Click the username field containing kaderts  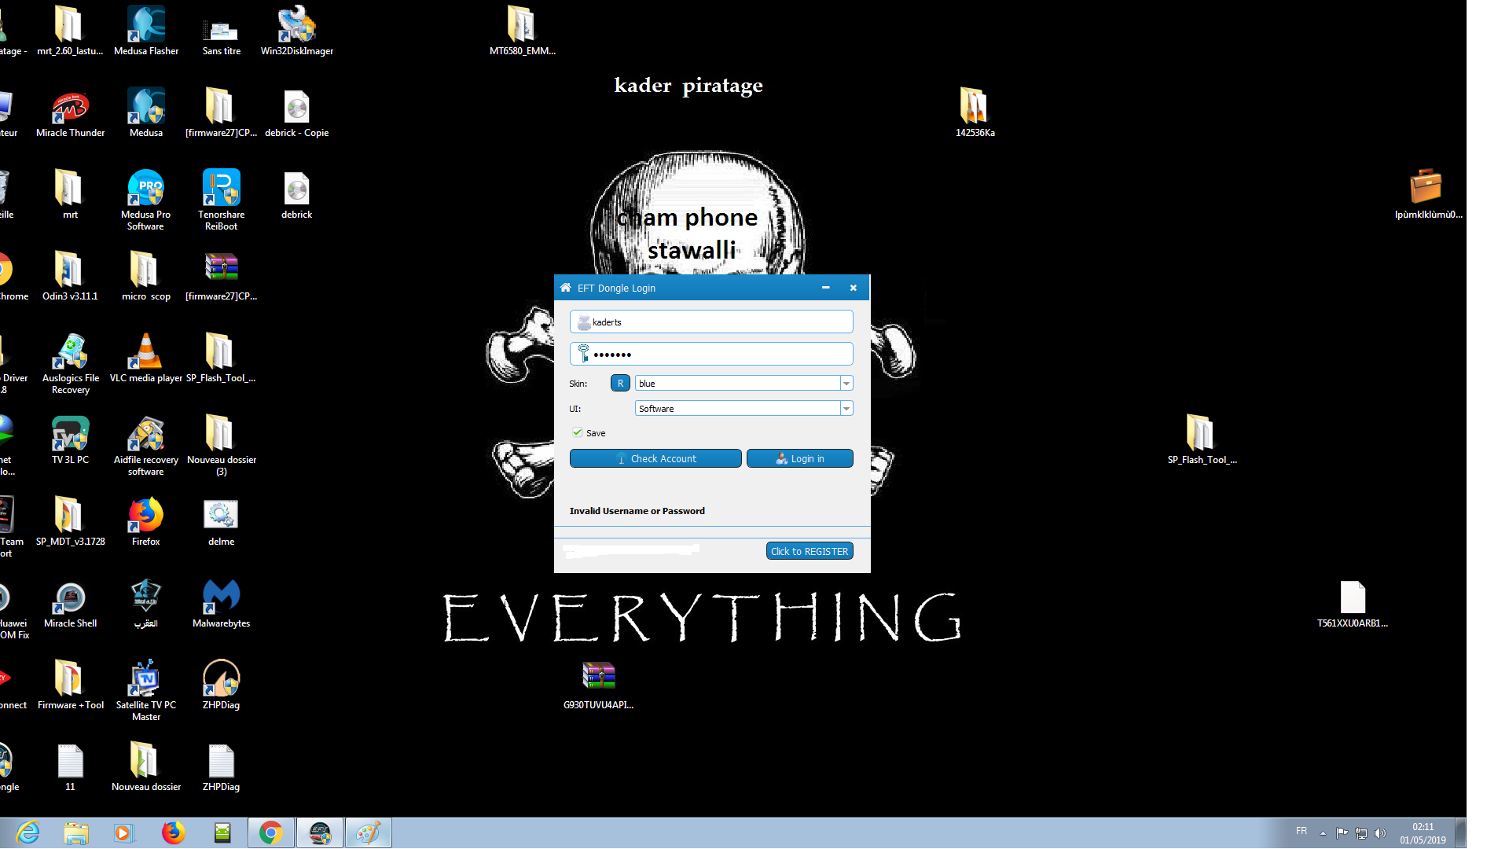click(711, 322)
